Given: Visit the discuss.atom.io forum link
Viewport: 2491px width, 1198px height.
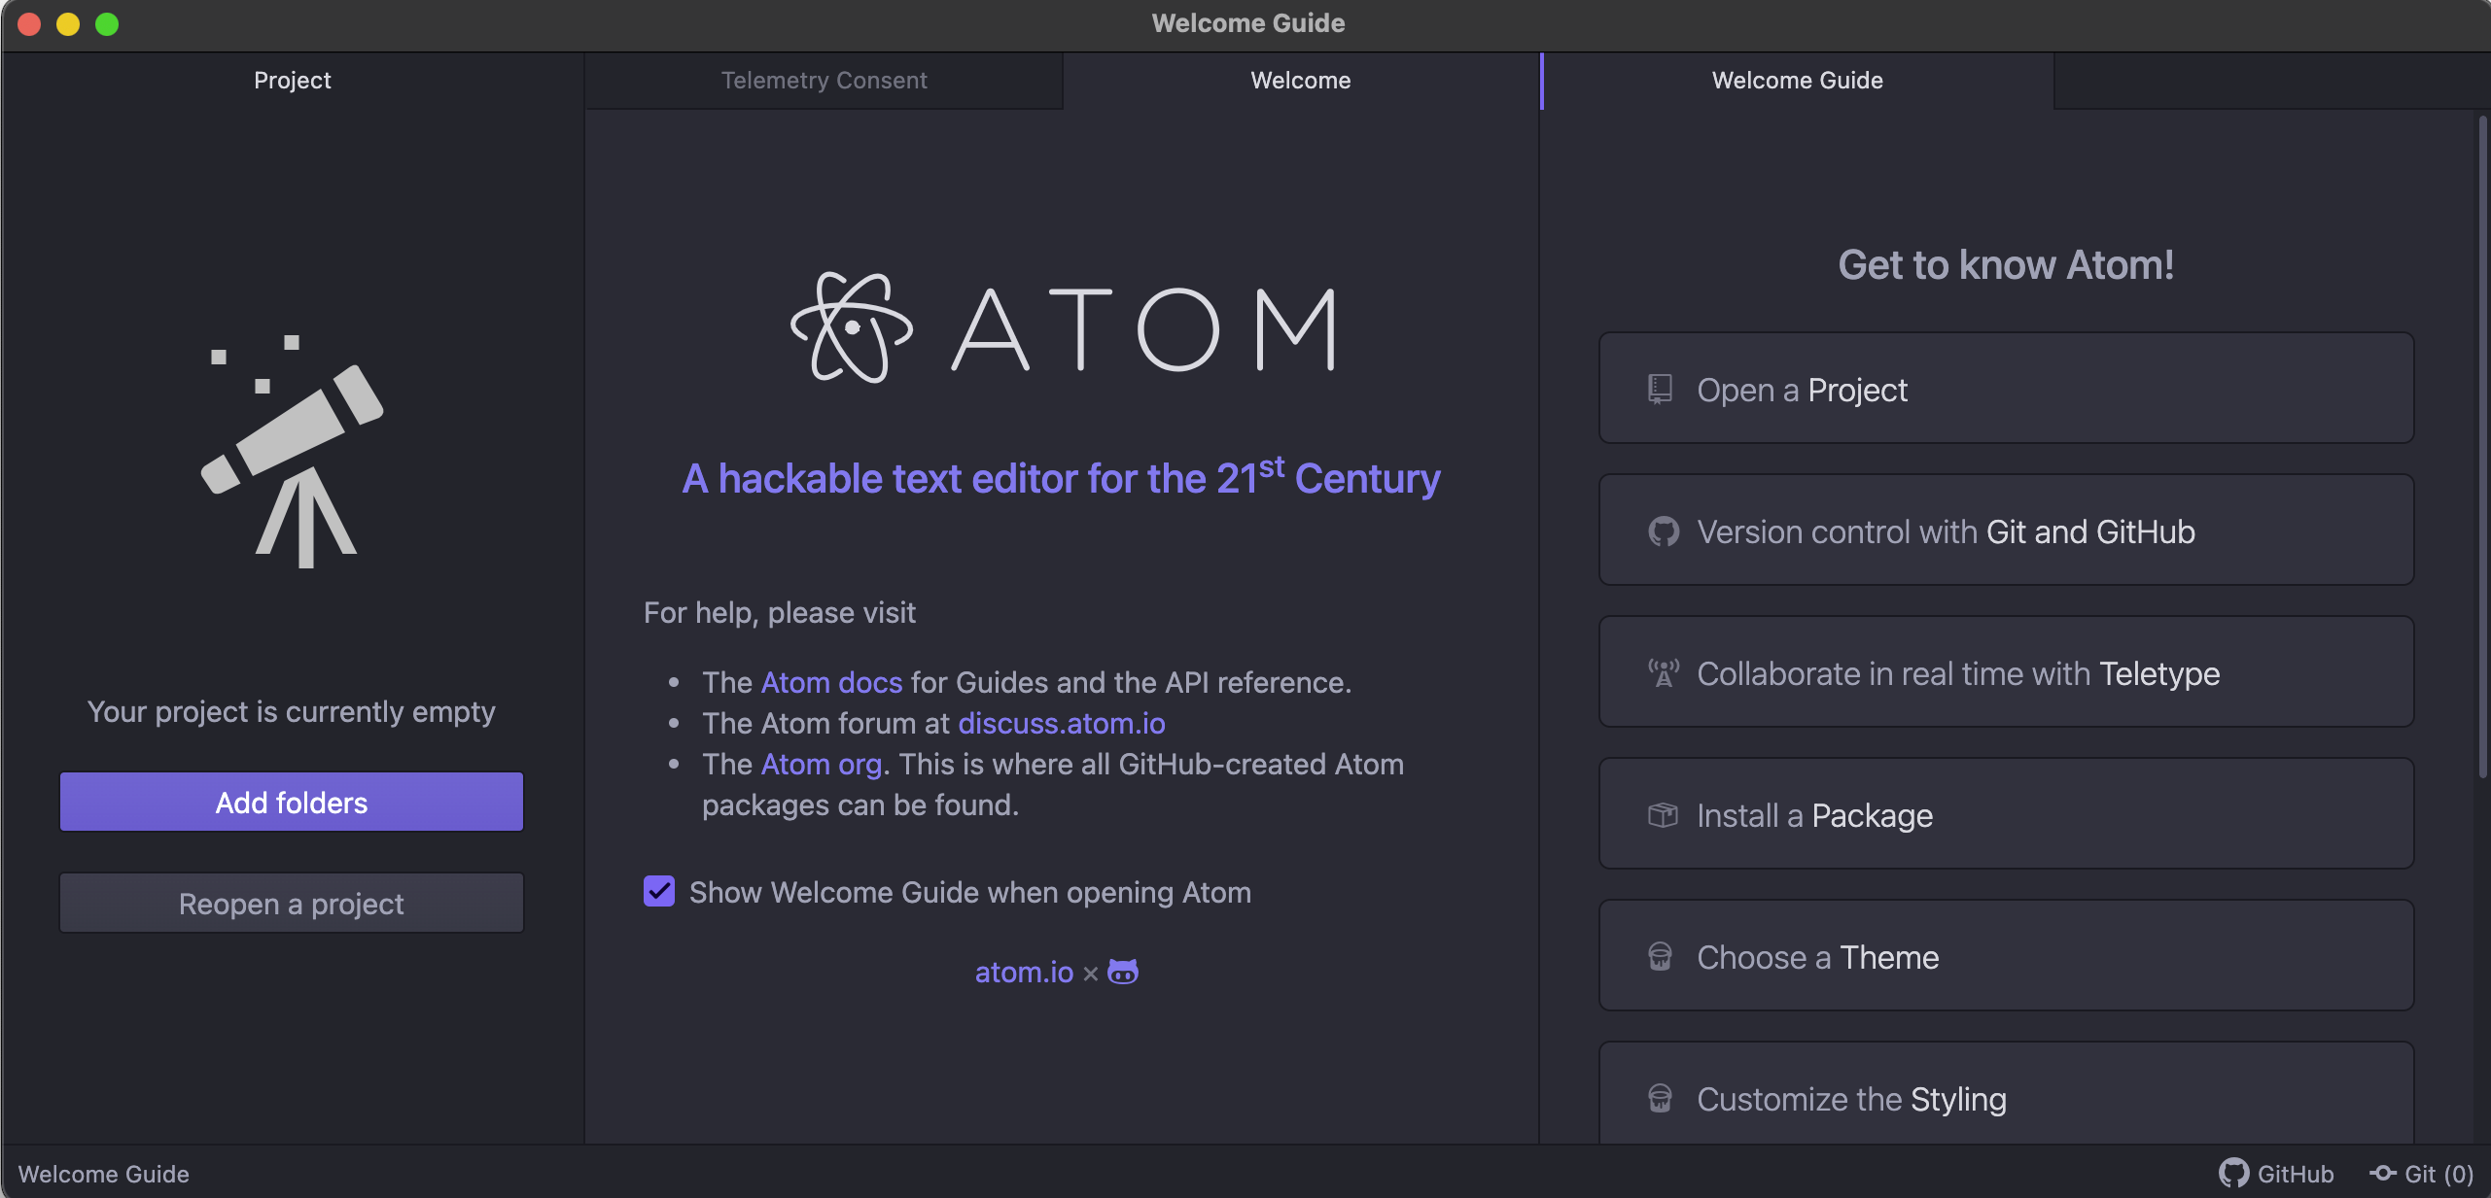Looking at the screenshot, I should click(x=1061, y=724).
